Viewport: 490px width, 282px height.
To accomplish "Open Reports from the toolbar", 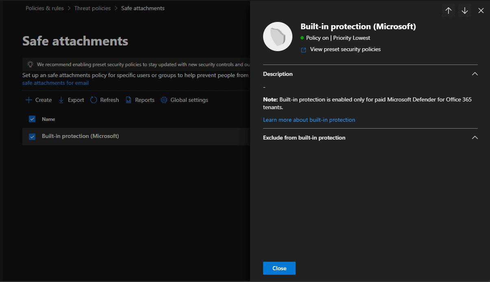I will tap(140, 100).
